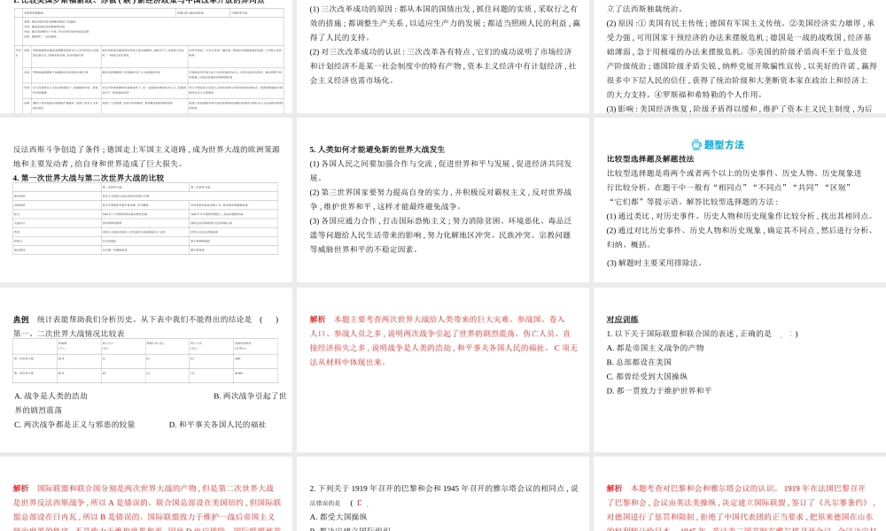Choose option D. 都一贯致力于维护世界和平
886x531 pixels.
tap(659, 390)
